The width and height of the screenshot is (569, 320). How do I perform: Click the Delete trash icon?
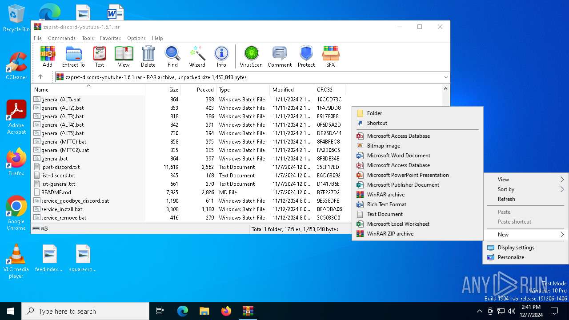coord(148,56)
